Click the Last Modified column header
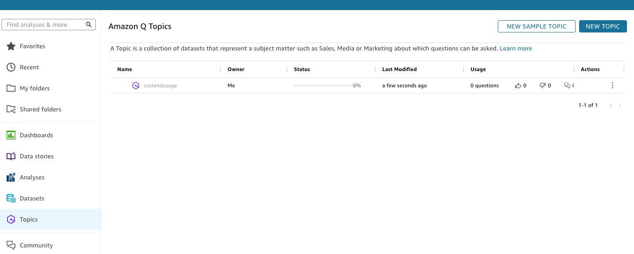Screen dimensions: 634x254 399,69
